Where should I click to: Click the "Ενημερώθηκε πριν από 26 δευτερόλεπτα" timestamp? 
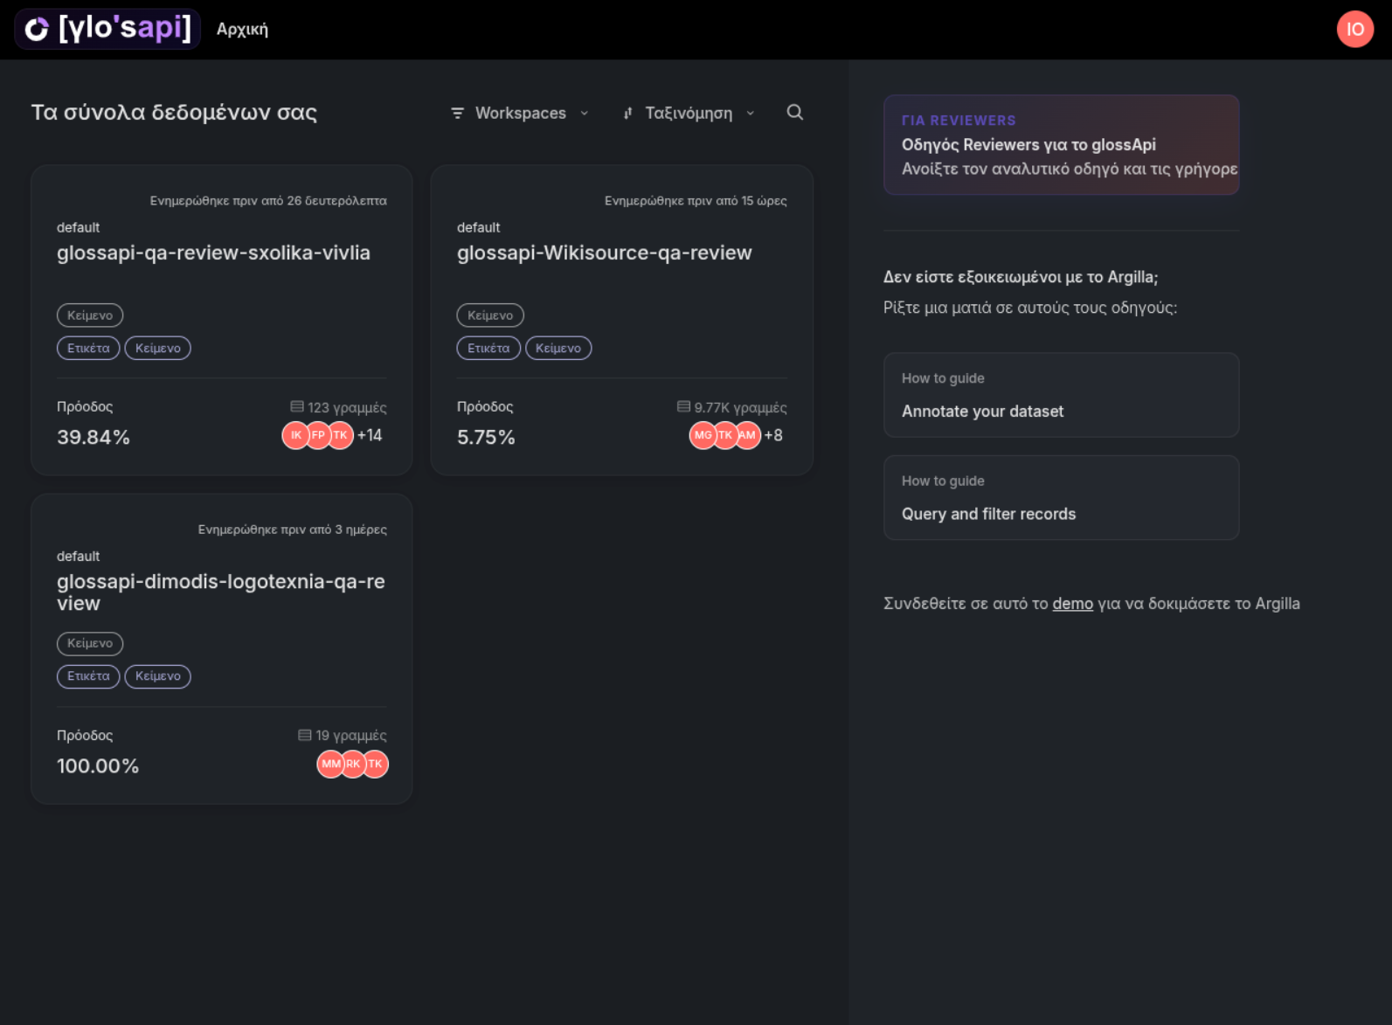[268, 201]
